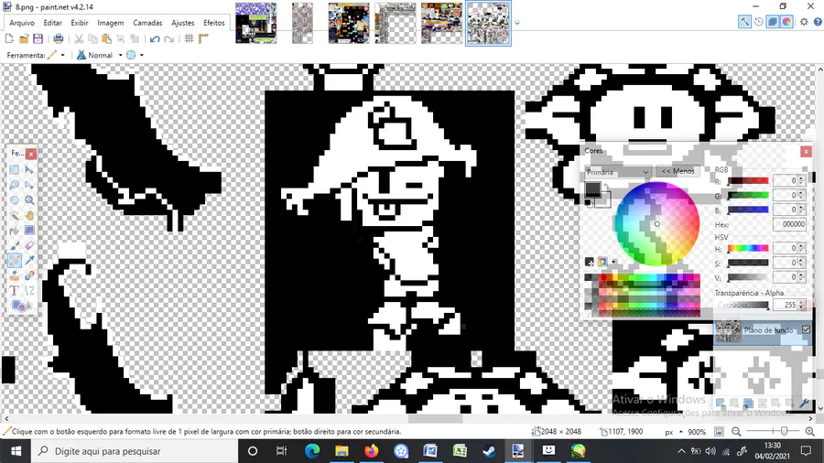This screenshot has width=824, height=463.
Task: Click the R red color slider
Action: pos(748,180)
